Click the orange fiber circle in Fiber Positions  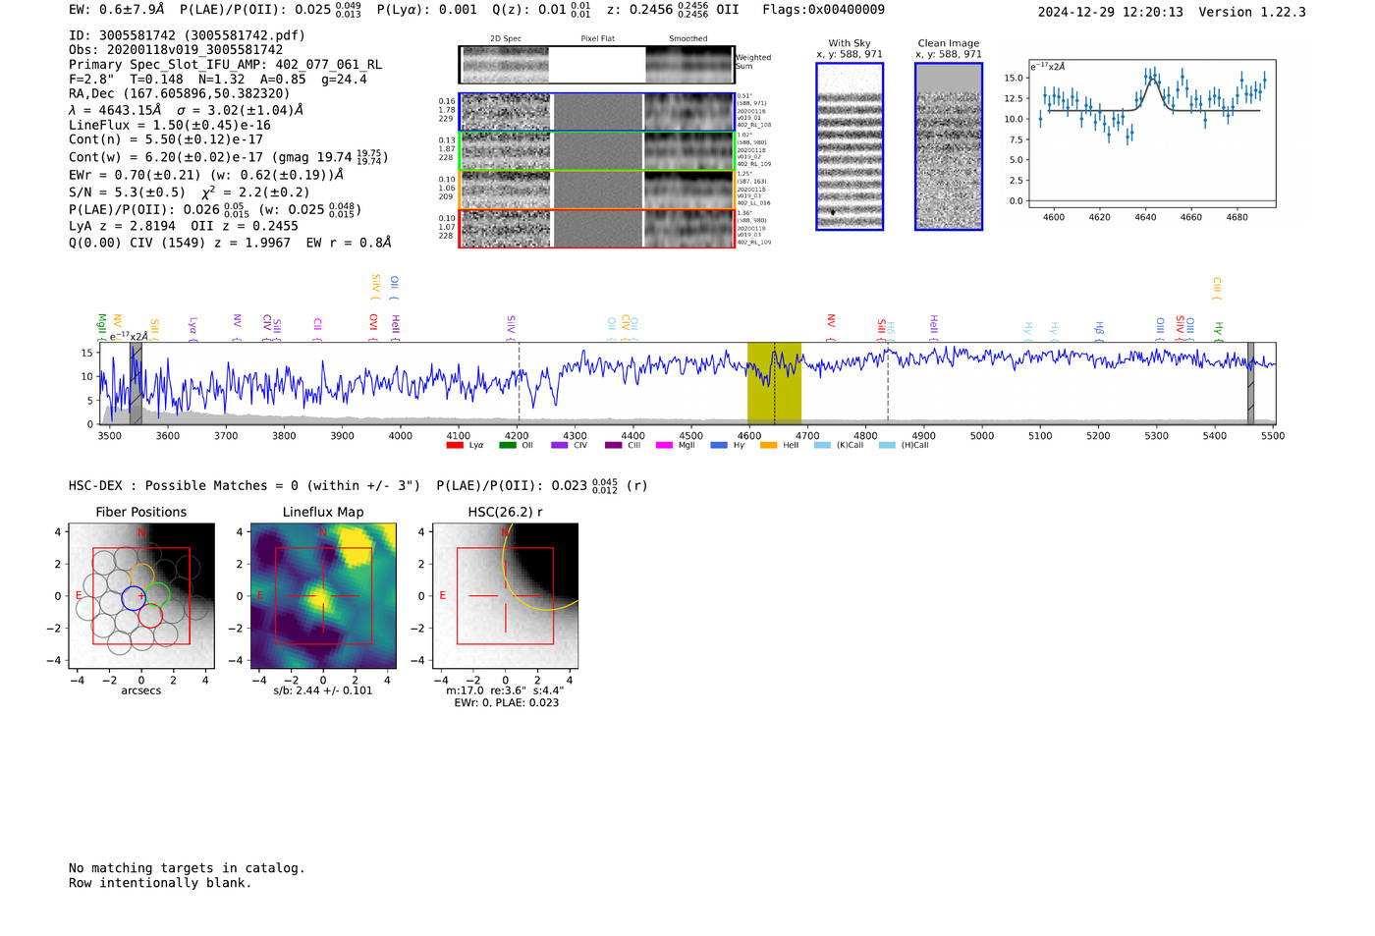click(x=141, y=576)
